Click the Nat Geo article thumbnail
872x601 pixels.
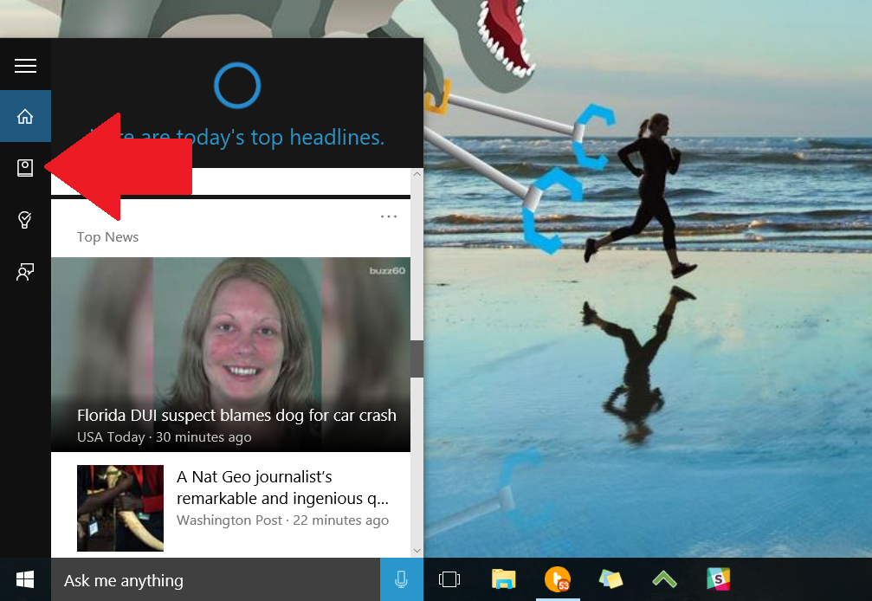pyautogui.click(x=119, y=507)
